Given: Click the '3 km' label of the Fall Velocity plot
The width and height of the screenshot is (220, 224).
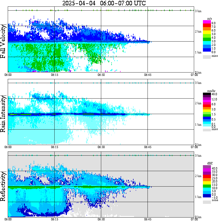Looking at the screenshot, I should pyautogui.click(x=198, y=11).
